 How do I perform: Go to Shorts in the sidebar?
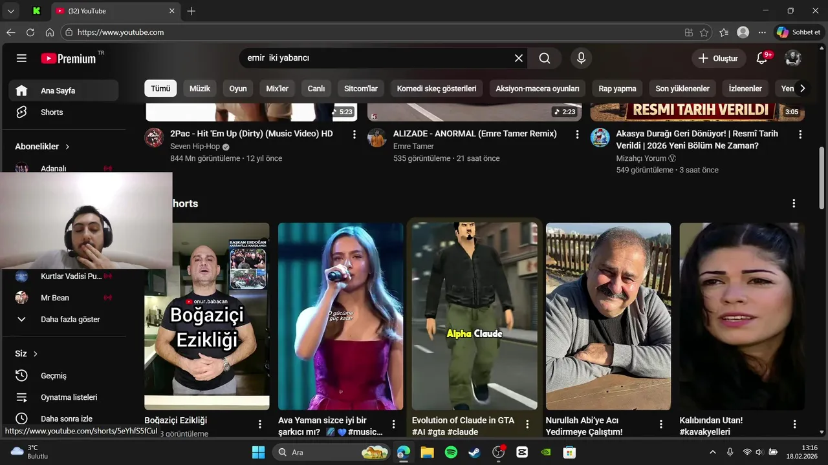coord(63,112)
